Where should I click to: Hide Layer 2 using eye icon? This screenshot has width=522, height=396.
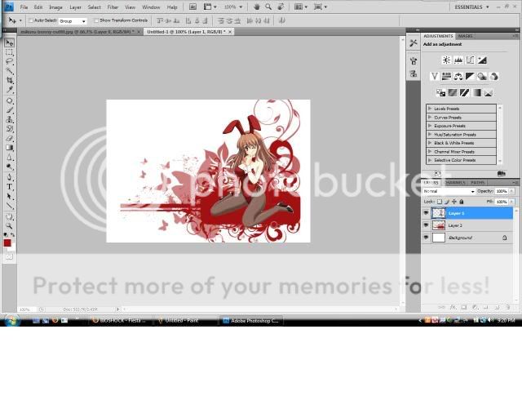(426, 225)
